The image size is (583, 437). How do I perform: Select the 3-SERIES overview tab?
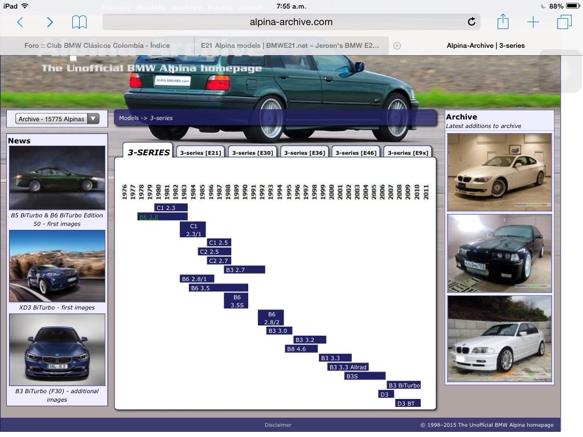pos(148,152)
